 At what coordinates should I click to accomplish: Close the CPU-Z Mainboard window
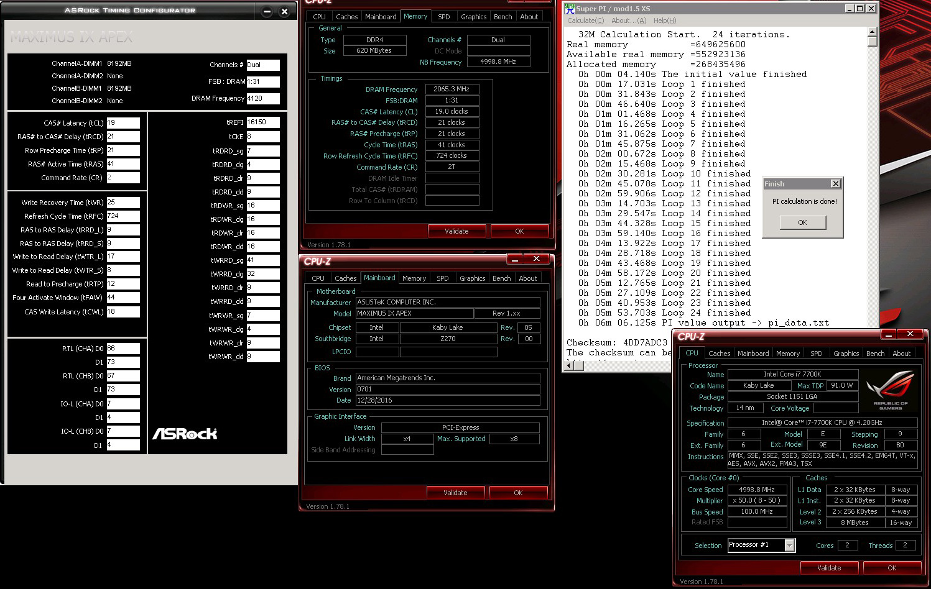pos(536,258)
